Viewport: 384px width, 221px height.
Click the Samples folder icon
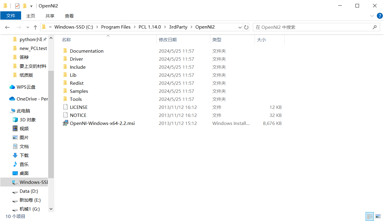tap(65, 91)
